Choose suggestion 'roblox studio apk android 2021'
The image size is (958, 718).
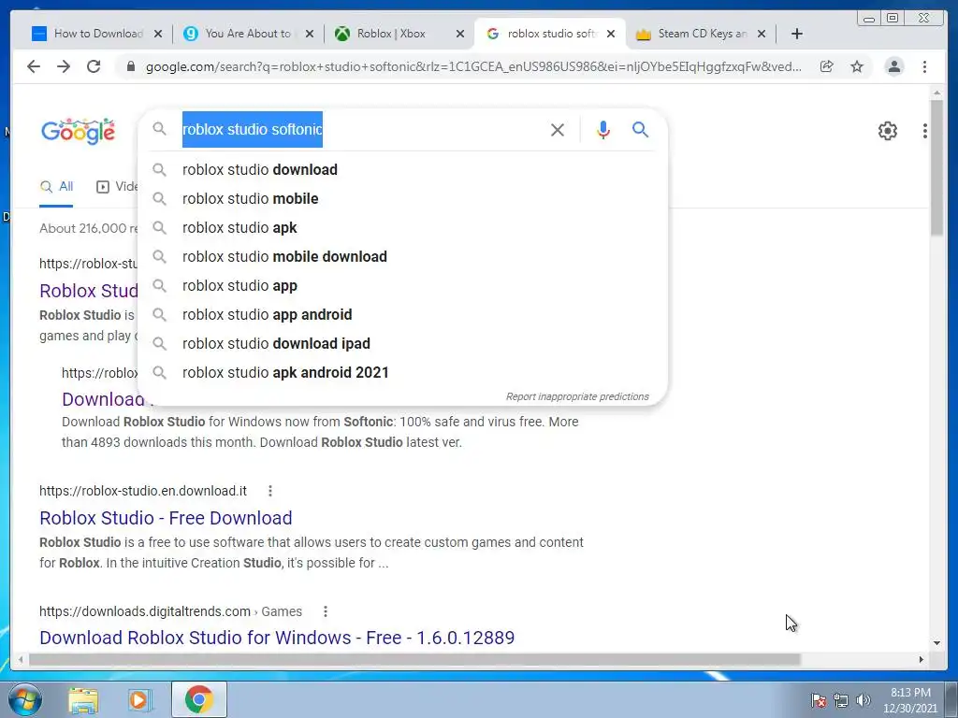pyautogui.click(x=402, y=372)
